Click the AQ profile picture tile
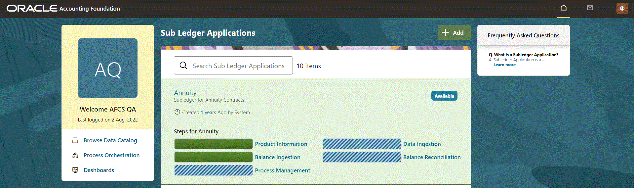Viewport: 634px width, 188px height. tap(108, 68)
